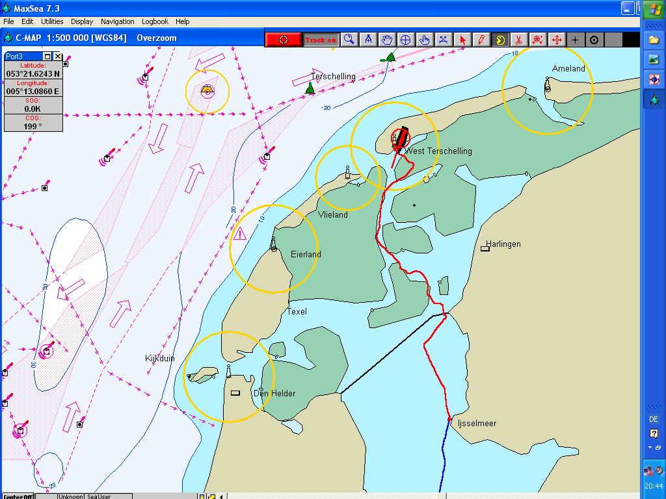666x499 pixels.
Task: Activate the hand pan tool
Action: point(387,40)
